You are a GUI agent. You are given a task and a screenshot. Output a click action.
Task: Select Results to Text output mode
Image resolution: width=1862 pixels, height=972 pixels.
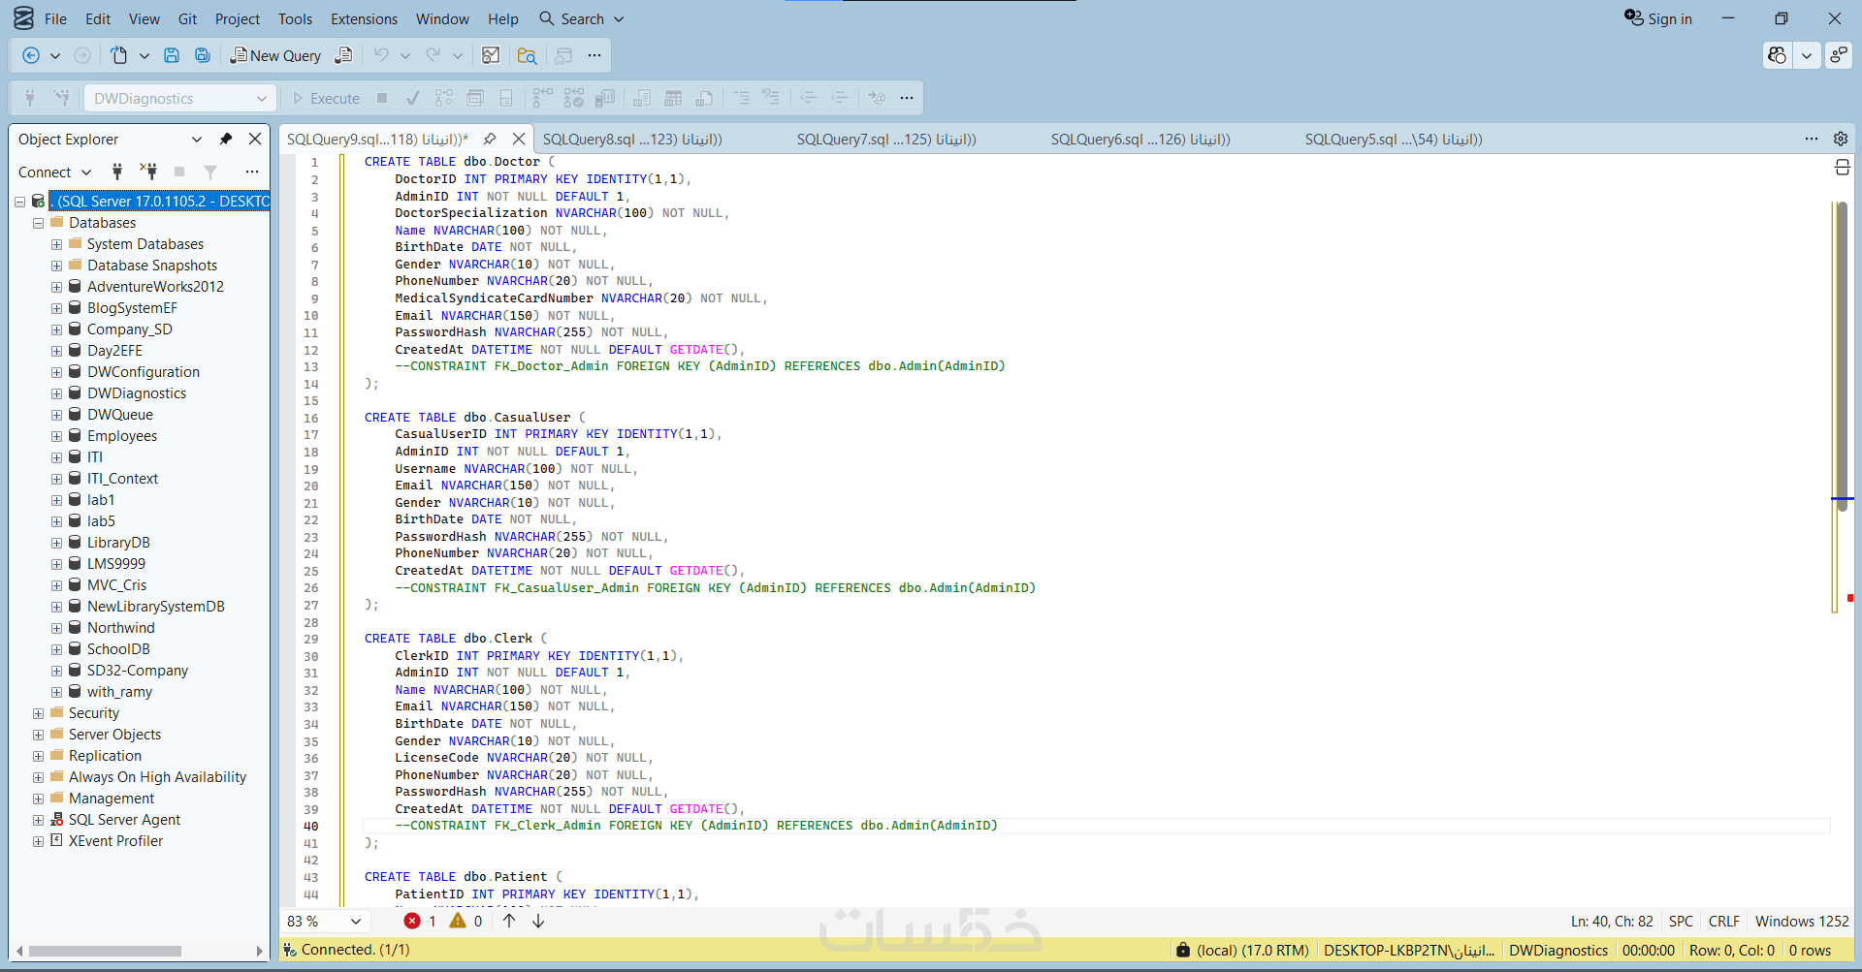coord(642,98)
